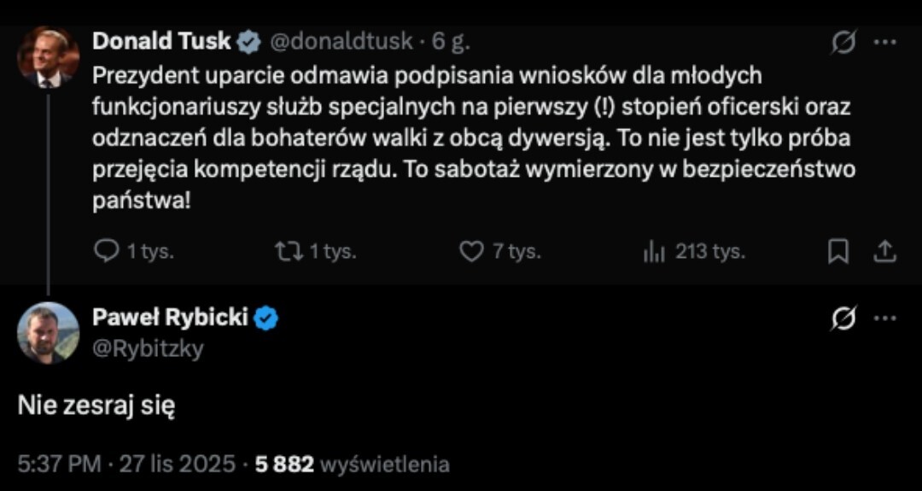The image size is (922, 491).
Task: Open view stats of Tusk's tweet
Action: [x=653, y=252]
